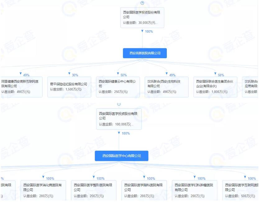Click the 49% label above 汉氏联合(西安)生物科技 card

click(x=172, y=75)
